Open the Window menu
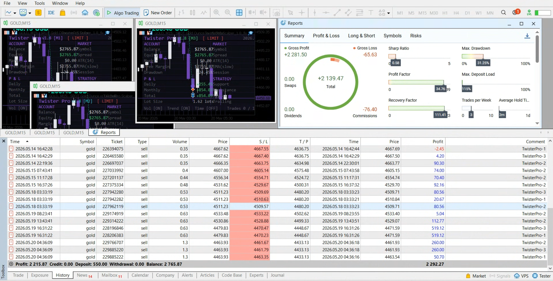 tap(60, 3)
